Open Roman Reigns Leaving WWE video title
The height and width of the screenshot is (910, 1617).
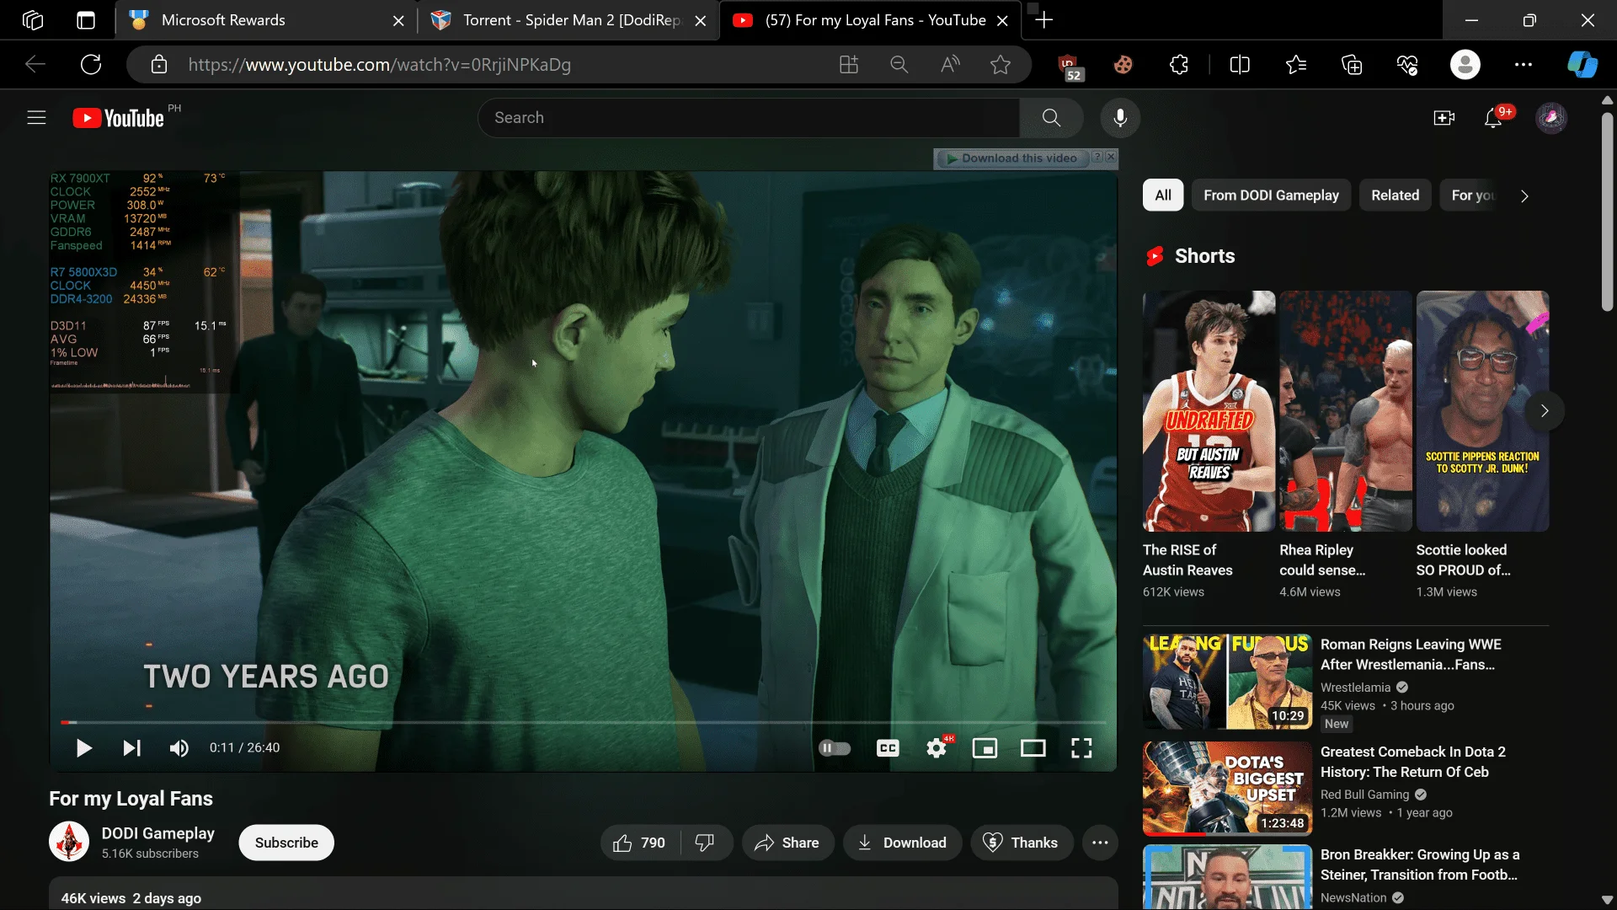point(1411,655)
